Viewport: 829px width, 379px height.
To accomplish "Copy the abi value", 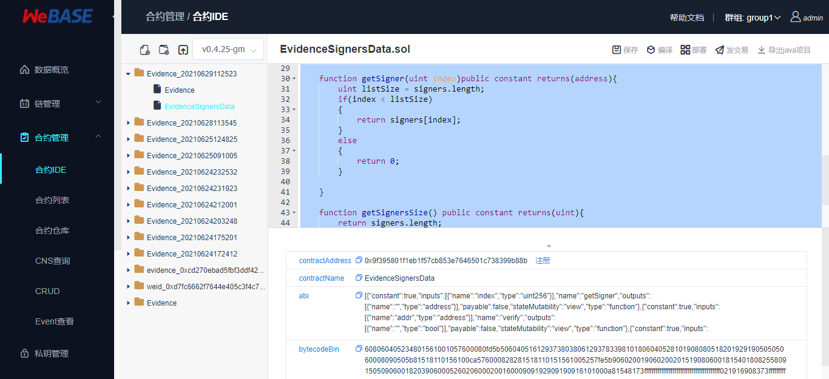I will click(x=359, y=295).
